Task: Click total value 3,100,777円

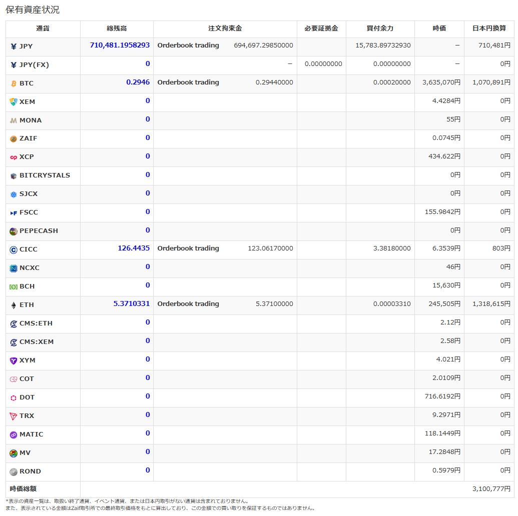Action: tap(491, 488)
